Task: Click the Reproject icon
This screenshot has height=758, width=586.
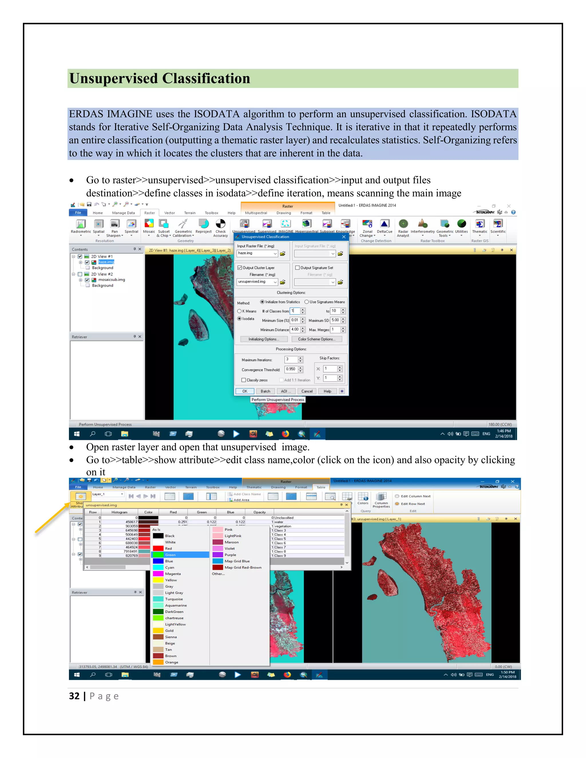Action: pos(203,224)
